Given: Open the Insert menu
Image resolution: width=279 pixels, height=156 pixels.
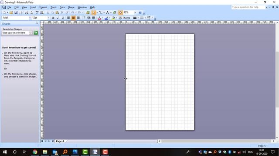Looking at the screenshot, I should (33, 7).
